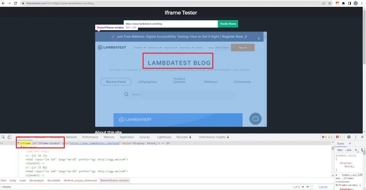Click the blog search magnifier icon
The image size is (366, 190).
tap(126, 94)
